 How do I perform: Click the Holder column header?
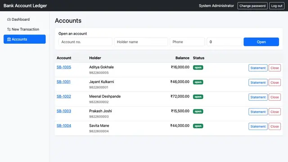click(95, 58)
